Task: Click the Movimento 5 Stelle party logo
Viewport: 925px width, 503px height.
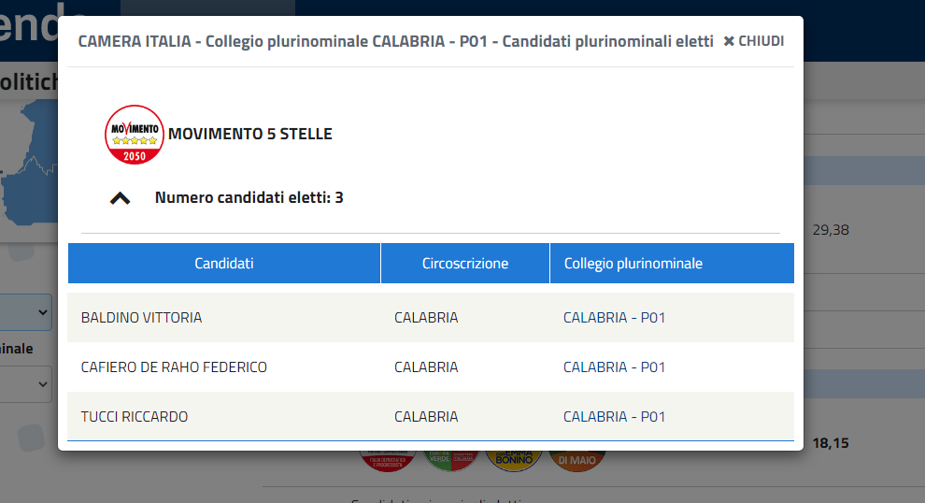Action: pyautogui.click(x=135, y=135)
